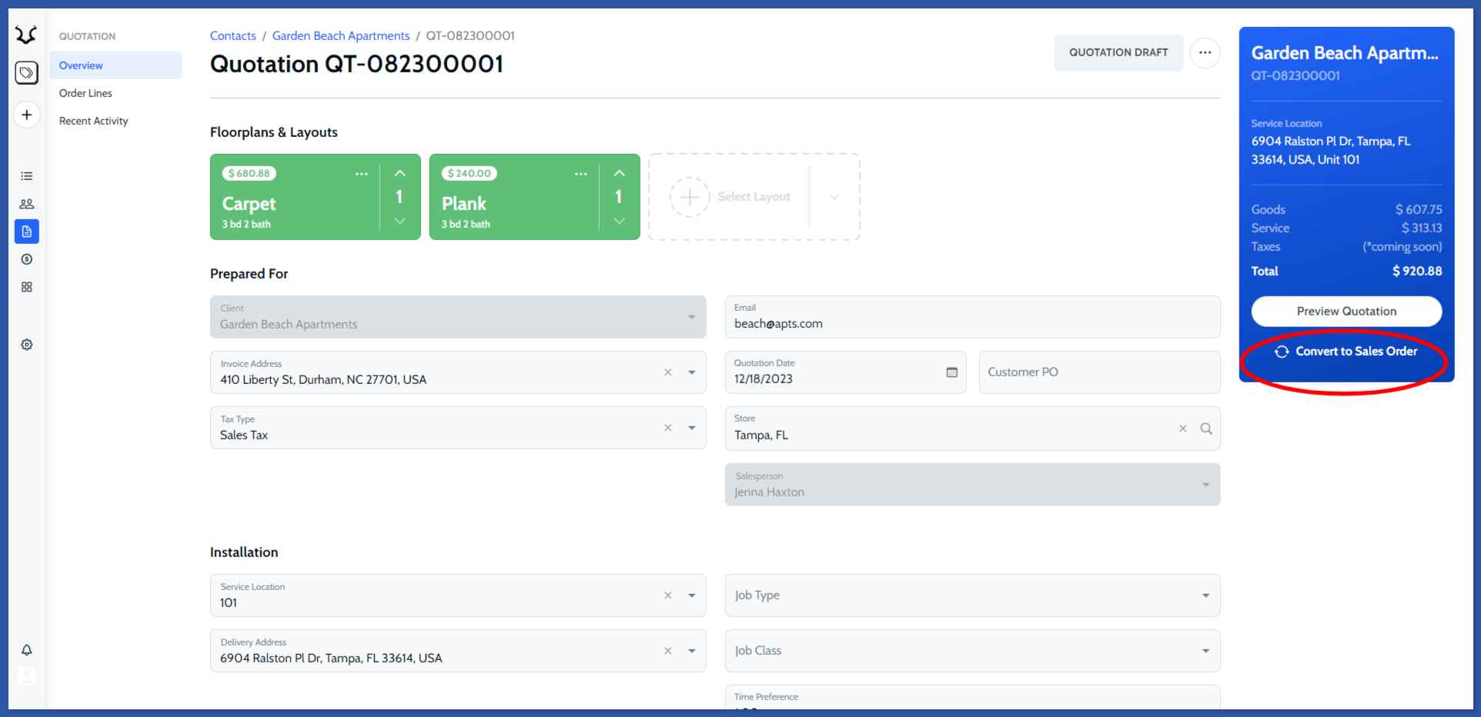Click the app logo icon in sidebar

pyautogui.click(x=26, y=35)
